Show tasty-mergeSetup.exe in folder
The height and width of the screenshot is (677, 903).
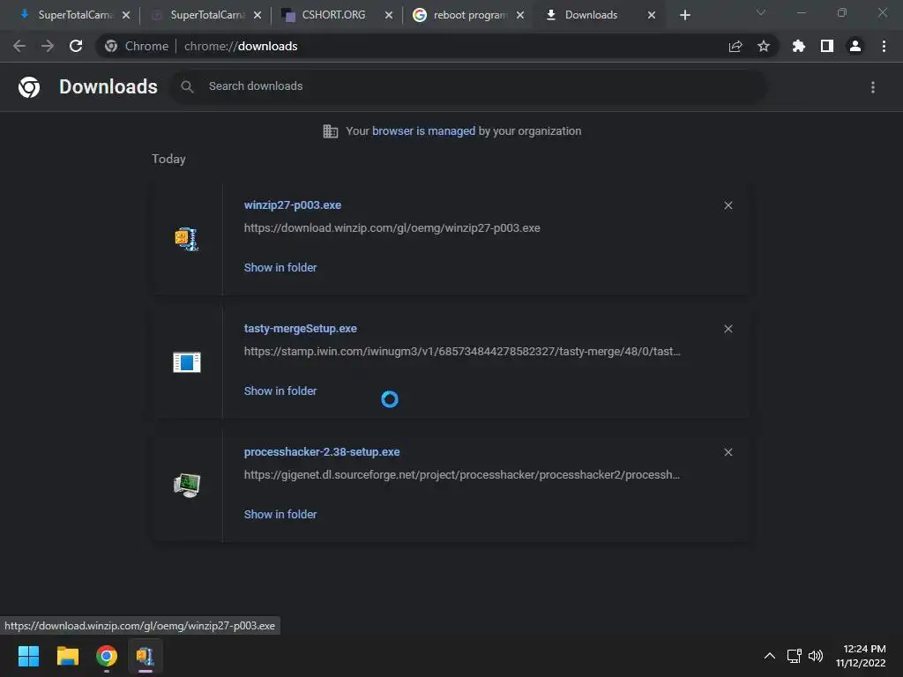(280, 391)
